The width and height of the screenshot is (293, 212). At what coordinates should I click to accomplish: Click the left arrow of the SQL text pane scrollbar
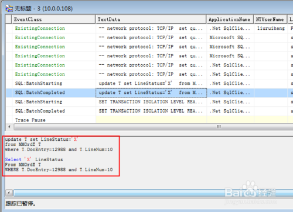(x=9, y=193)
